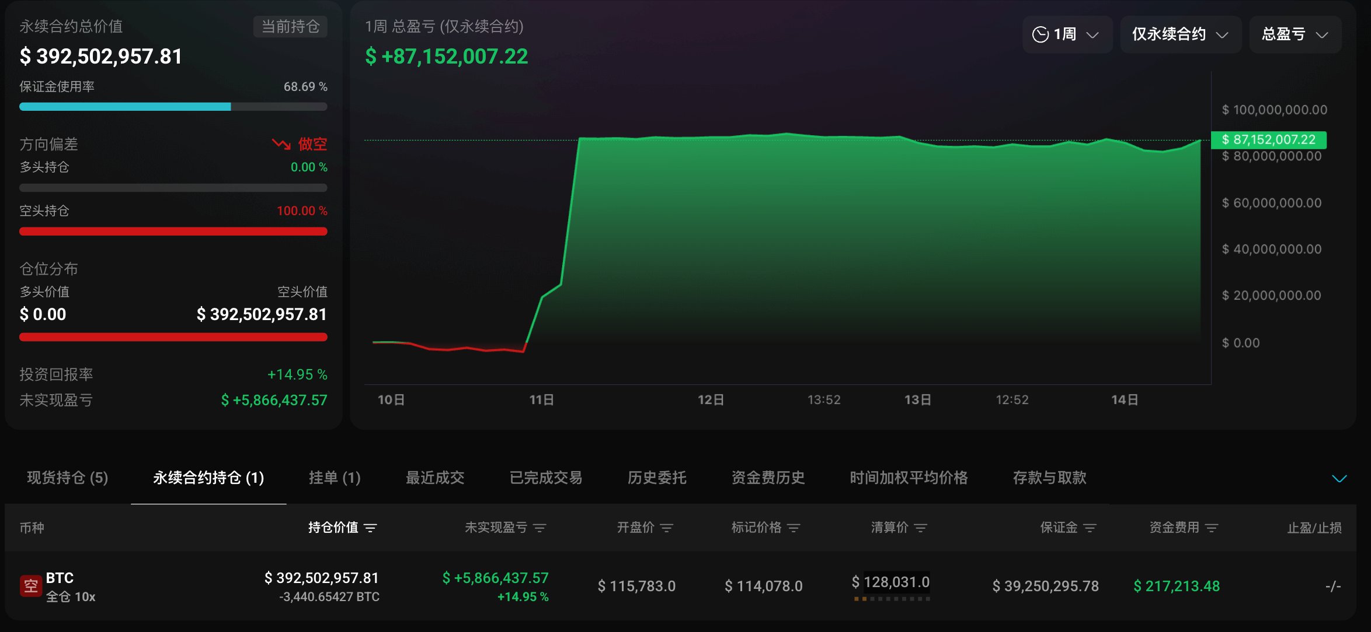1371x632 pixels.
Task: Click the 保证金使用率 progress bar
Action: point(173,107)
